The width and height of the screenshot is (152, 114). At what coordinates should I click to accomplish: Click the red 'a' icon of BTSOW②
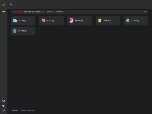tap(43, 21)
